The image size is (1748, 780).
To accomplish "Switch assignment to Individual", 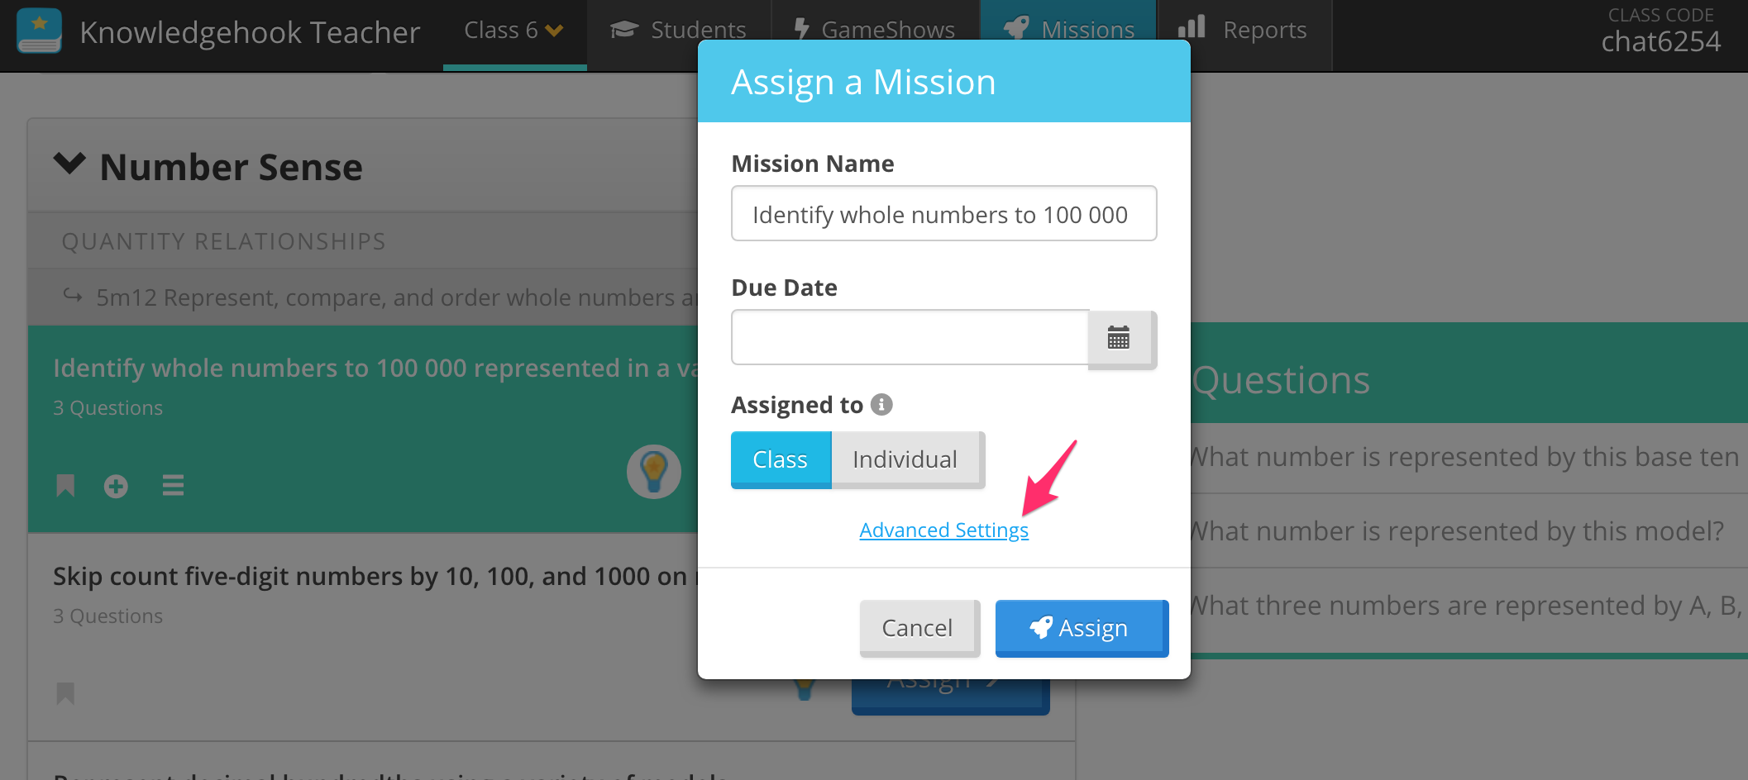I will coord(907,459).
